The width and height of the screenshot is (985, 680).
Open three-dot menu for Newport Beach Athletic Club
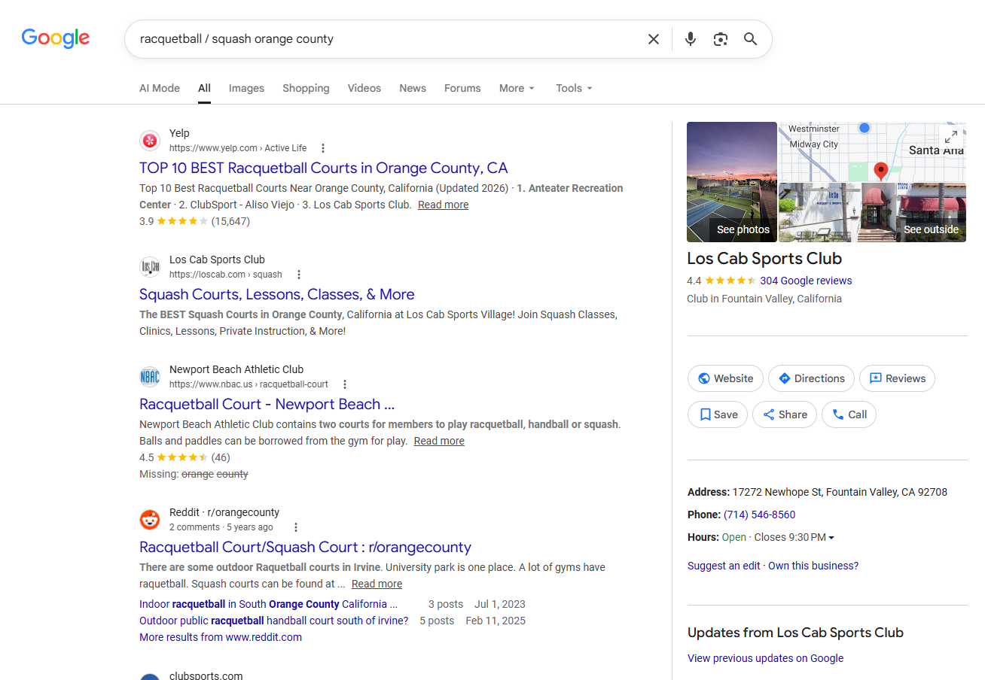pos(345,384)
